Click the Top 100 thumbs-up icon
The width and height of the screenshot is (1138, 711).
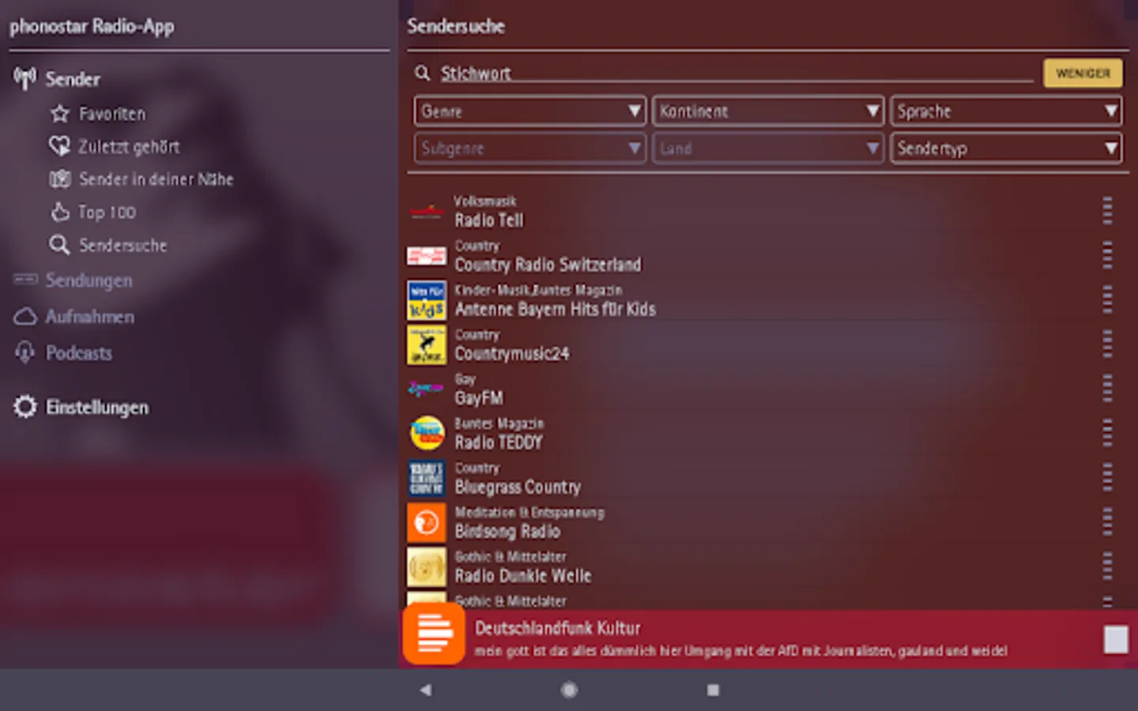coord(60,212)
